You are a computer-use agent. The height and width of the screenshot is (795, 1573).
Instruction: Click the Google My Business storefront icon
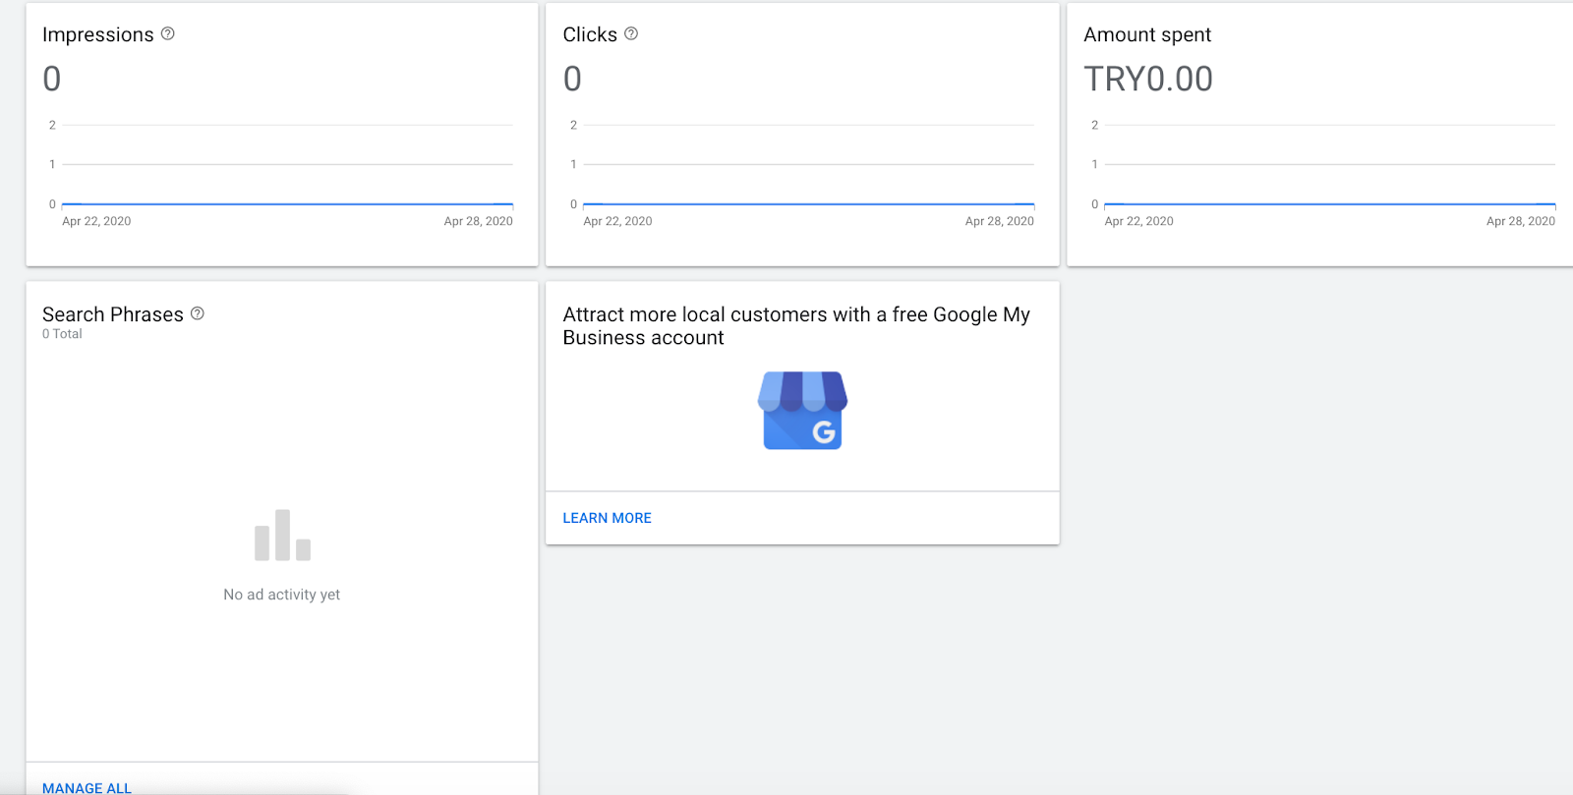coord(802,411)
